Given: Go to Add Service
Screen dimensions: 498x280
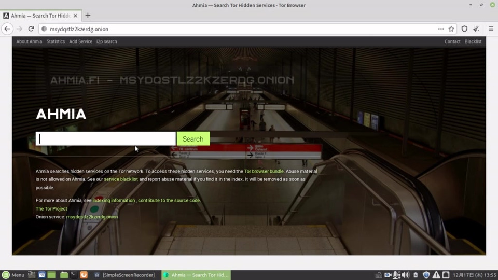Looking at the screenshot, I should (81, 41).
